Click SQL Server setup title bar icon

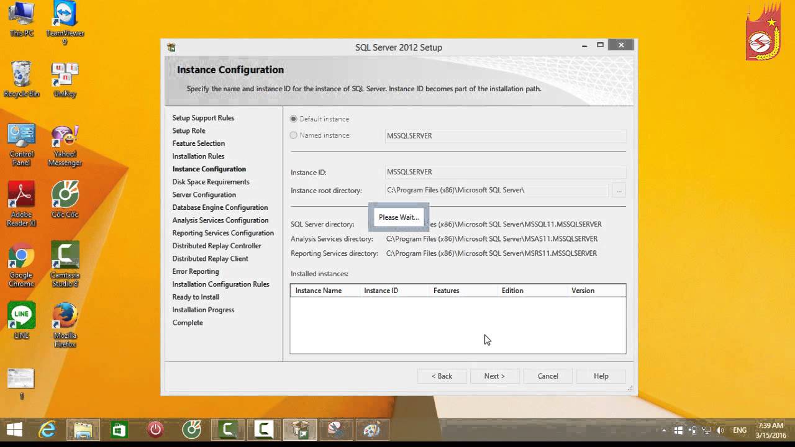[171, 47]
